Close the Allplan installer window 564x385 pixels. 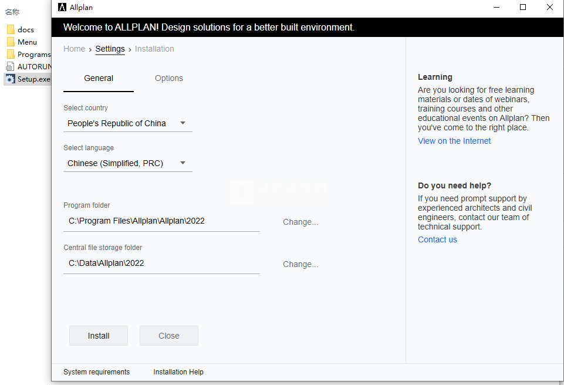(549, 7)
